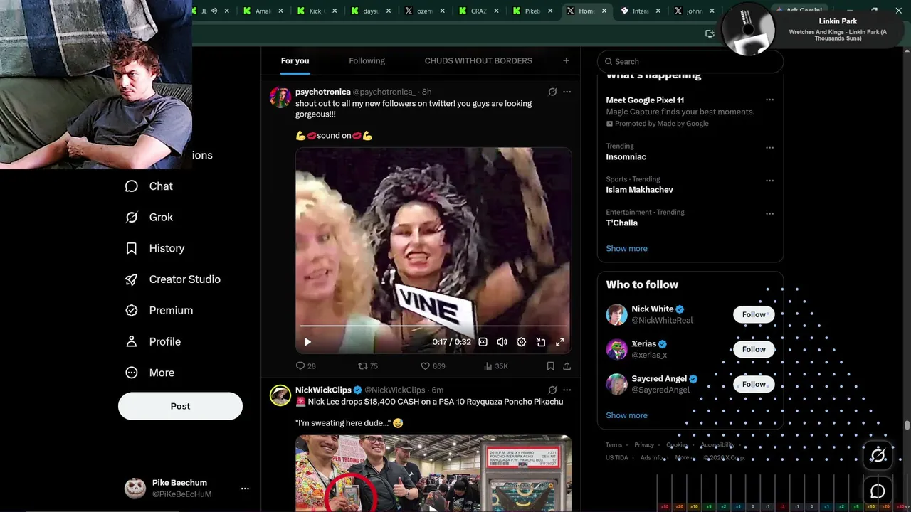Image resolution: width=911 pixels, height=512 pixels.
Task: Open options for T'Challa trend
Action: tap(769, 213)
